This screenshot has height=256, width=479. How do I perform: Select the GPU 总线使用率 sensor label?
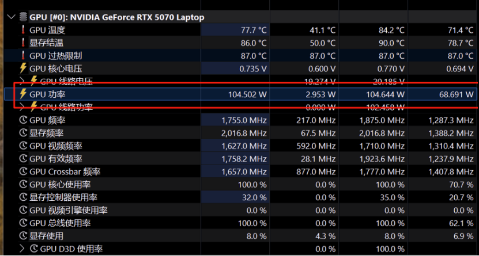point(60,223)
